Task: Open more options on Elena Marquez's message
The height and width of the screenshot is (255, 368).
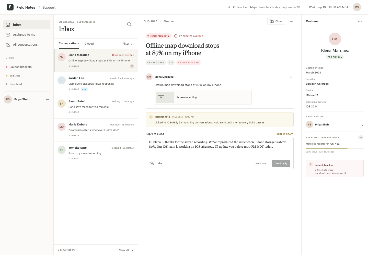Action: click(292, 77)
